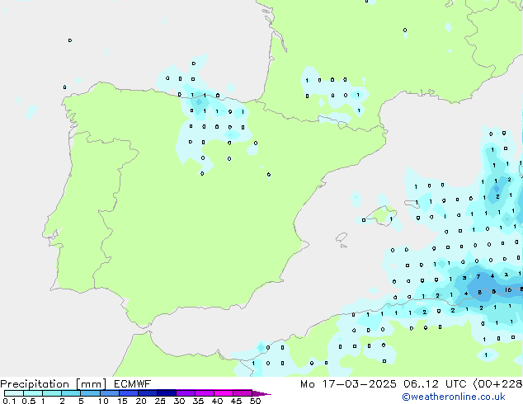This screenshot has width=523, height=404.
Task: Pick the 25–30 mm dark navy swatch
Action: coord(167,393)
